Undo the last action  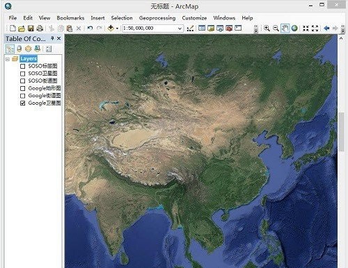click(x=90, y=28)
